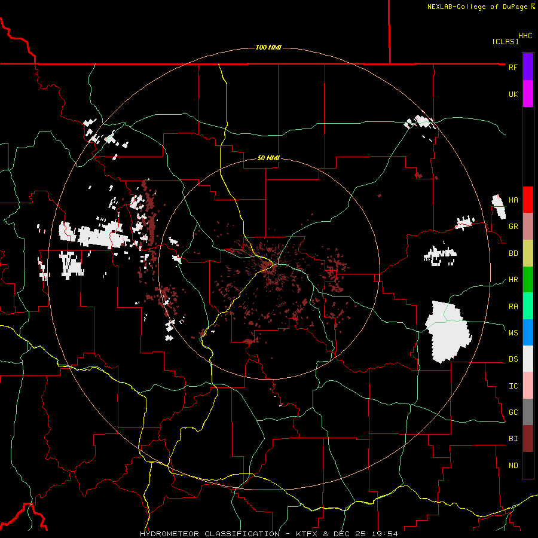Screen dimensions: 538x538
Task: Click the 'HHC' product label
Action: click(x=525, y=36)
